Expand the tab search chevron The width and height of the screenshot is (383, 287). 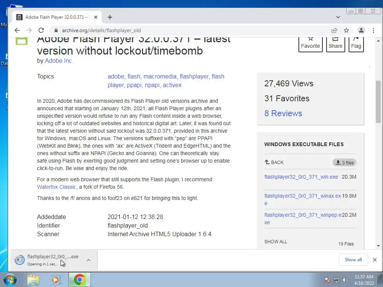tap(338, 17)
